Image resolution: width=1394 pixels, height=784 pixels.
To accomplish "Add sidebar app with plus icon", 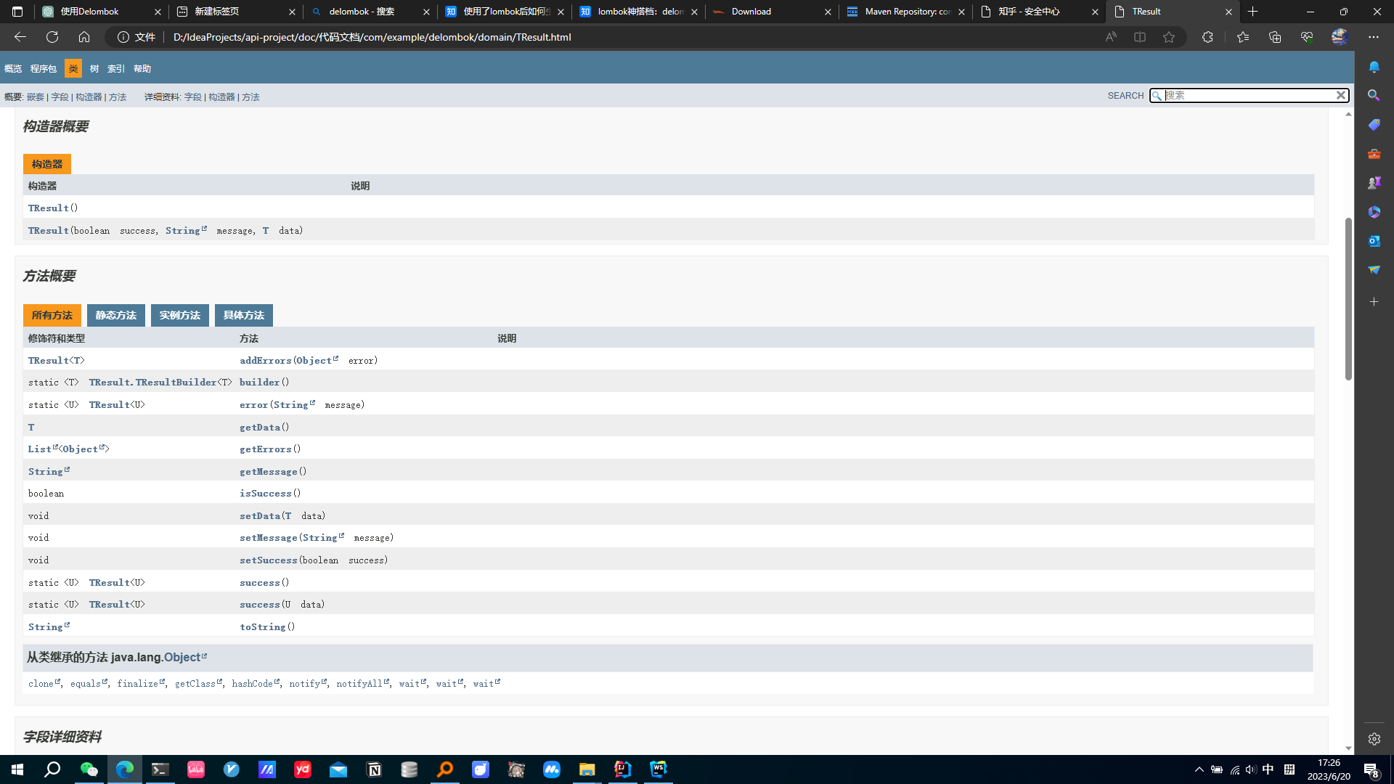I will click(x=1374, y=301).
